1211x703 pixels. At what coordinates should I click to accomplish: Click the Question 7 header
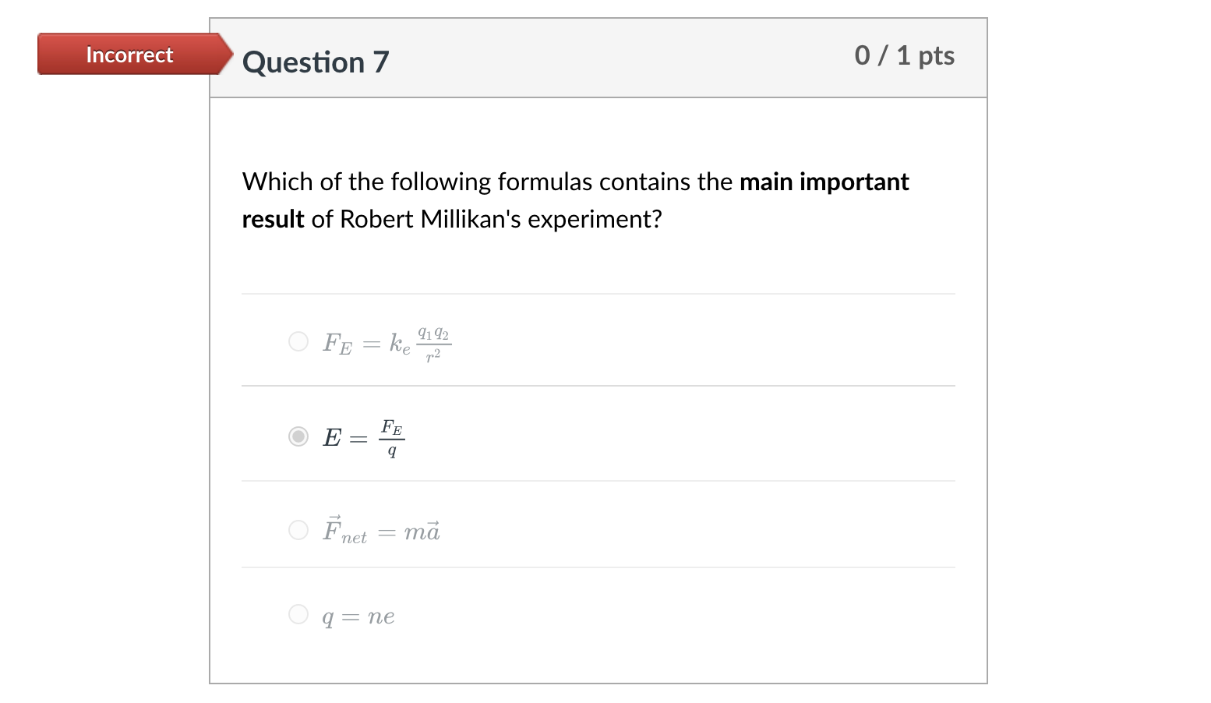315,61
